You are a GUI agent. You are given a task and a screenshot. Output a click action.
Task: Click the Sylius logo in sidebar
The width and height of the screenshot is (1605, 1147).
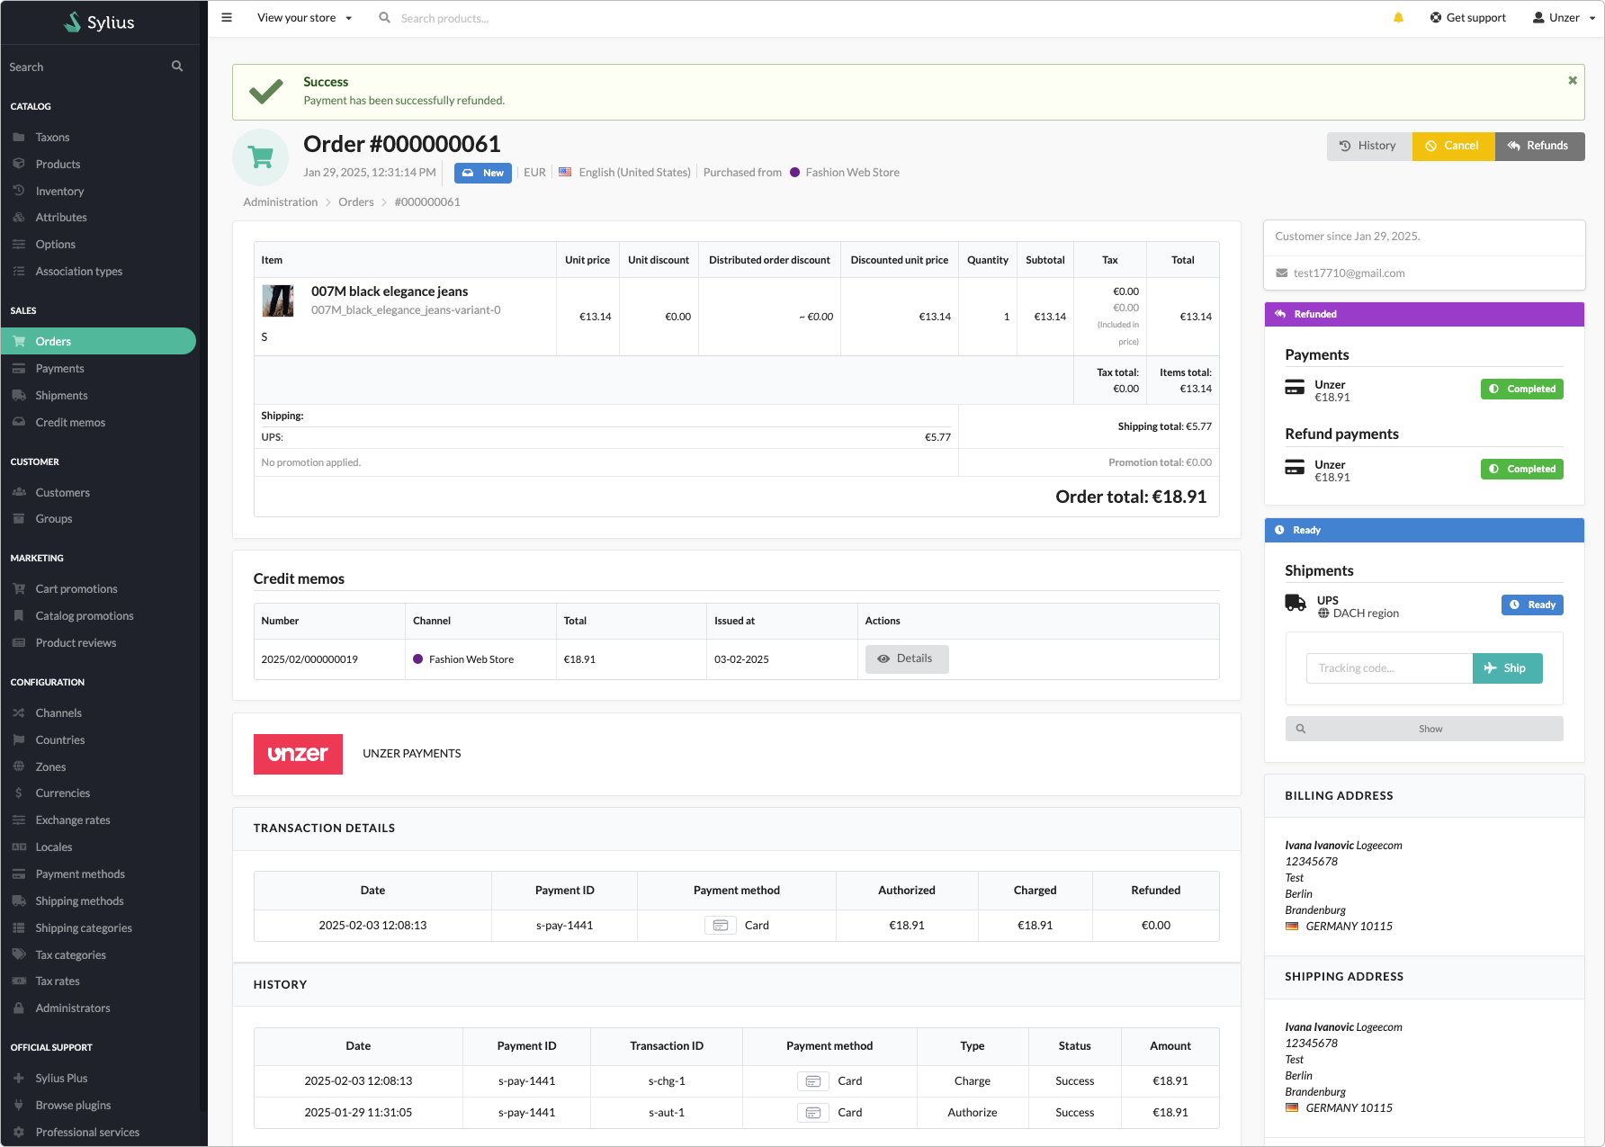click(99, 22)
